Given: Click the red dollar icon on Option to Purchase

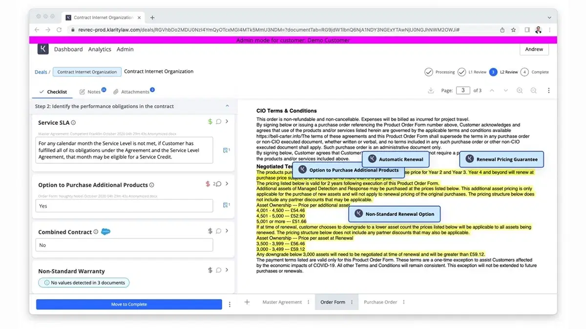Looking at the screenshot, I should click(208, 184).
